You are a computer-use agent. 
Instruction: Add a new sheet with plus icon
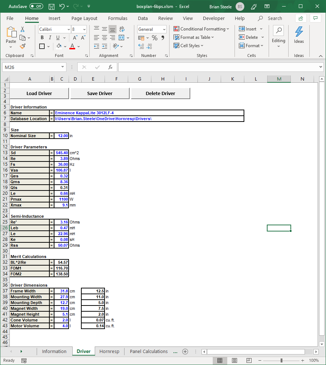(185, 352)
